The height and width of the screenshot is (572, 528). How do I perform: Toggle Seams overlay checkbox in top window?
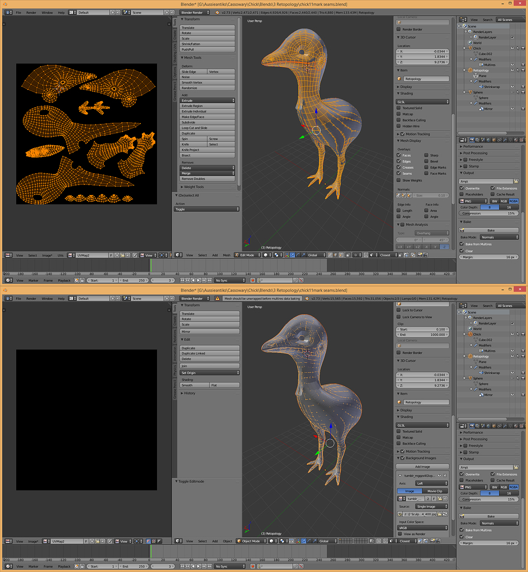point(399,173)
